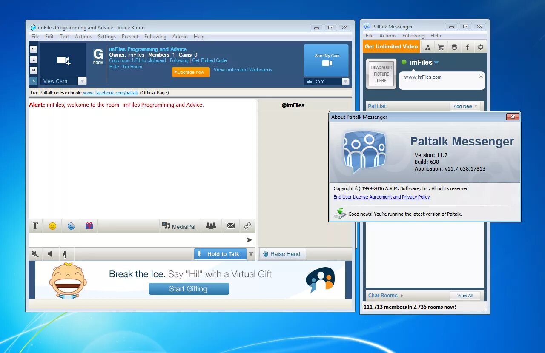Click the invite group people icon
The height and width of the screenshot is (353, 545).
(x=211, y=226)
